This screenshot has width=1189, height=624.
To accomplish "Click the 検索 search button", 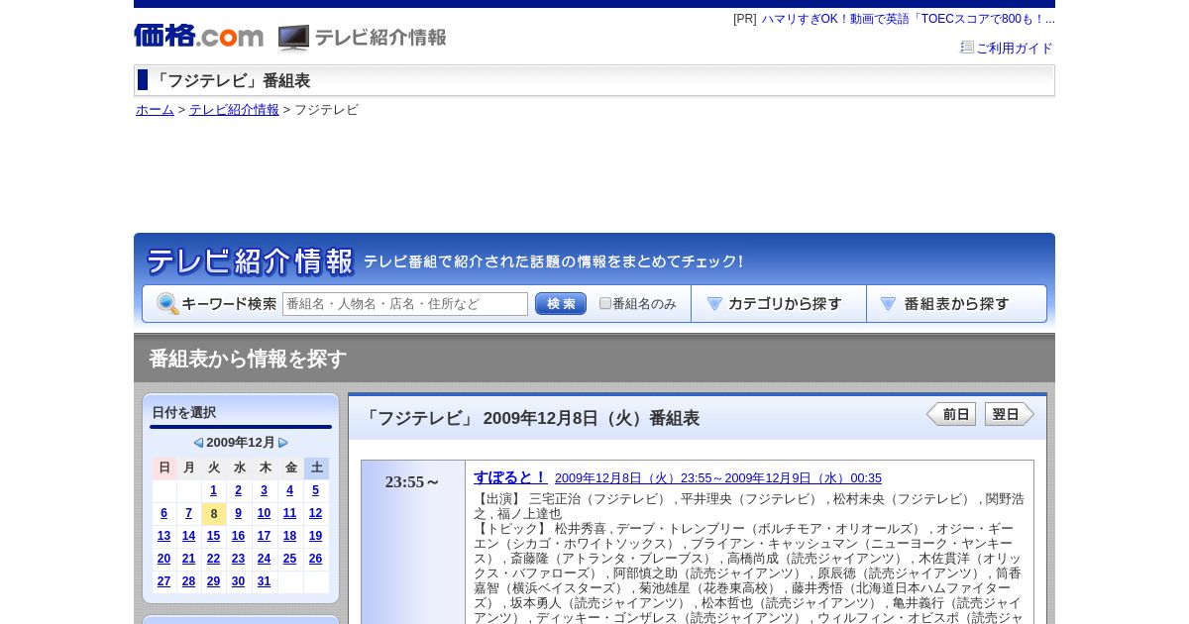I will pos(561,304).
